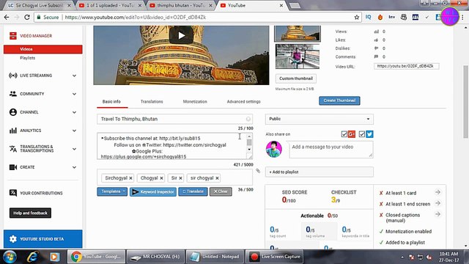Screen dimensions: 469x264
Task: Click the channel avatar next to message box
Action: point(273,149)
